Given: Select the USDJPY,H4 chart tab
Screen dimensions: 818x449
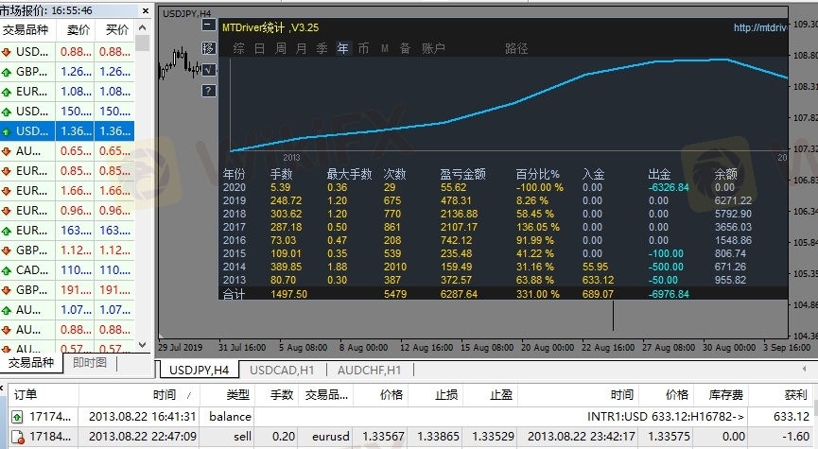Looking at the screenshot, I should (x=199, y=371).
